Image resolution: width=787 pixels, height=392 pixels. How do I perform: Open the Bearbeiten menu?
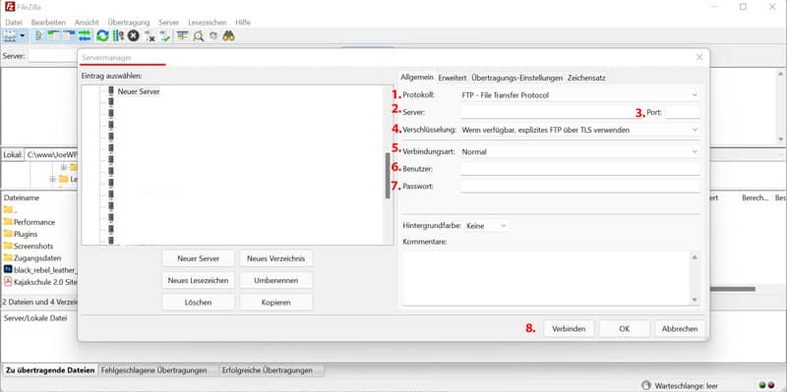(48, 23)
